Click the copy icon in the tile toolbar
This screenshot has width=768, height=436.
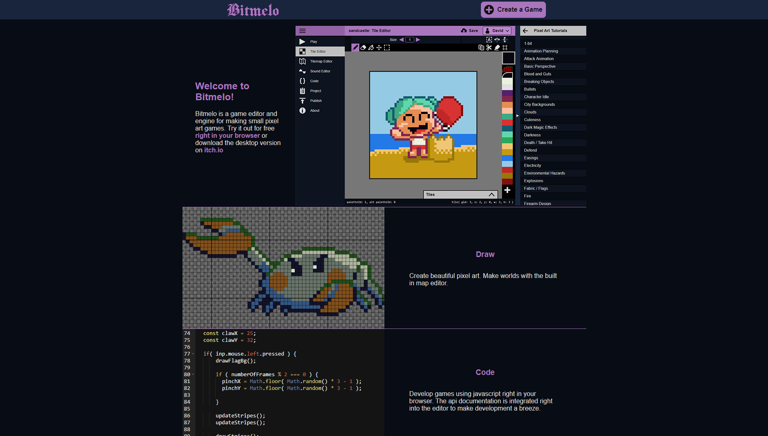pos(481,48)
